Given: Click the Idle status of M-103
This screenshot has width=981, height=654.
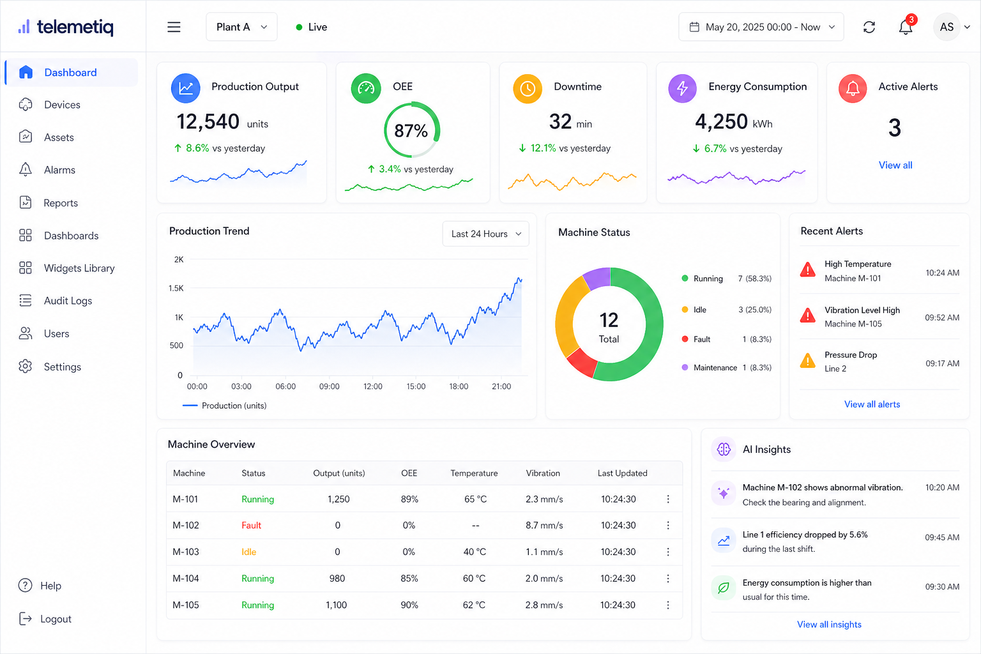Looking at the screenshot, I should coord(248,552).
